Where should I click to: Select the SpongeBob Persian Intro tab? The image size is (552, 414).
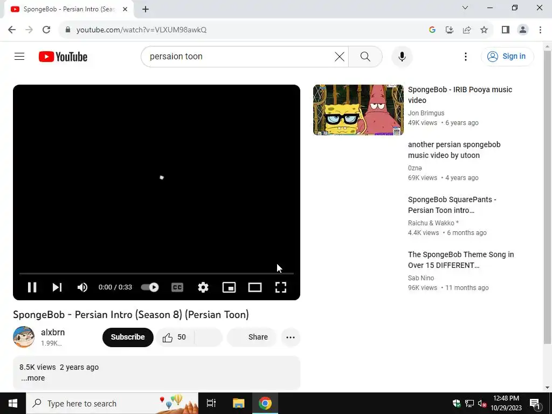68,9
